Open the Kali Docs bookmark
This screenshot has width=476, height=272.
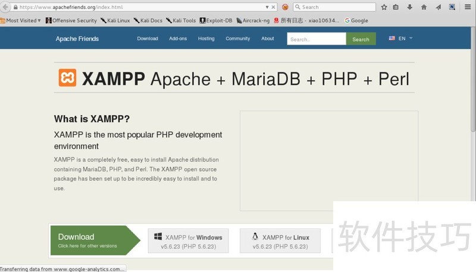click(148, 21)
